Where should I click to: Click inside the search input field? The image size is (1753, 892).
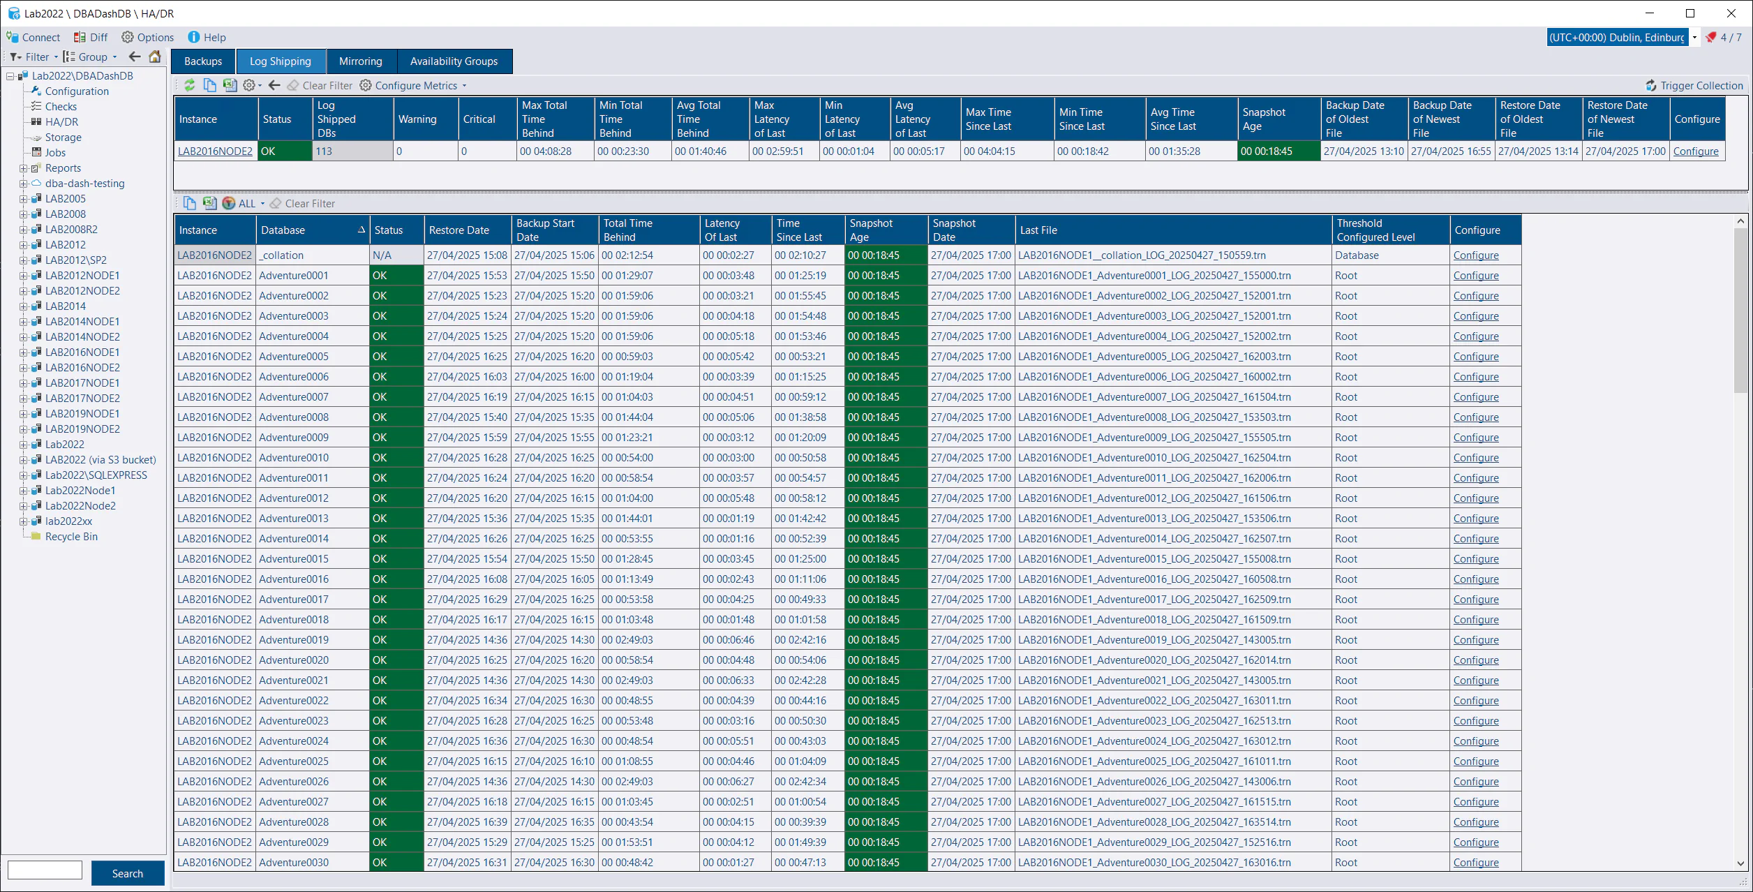coord(44,870)
